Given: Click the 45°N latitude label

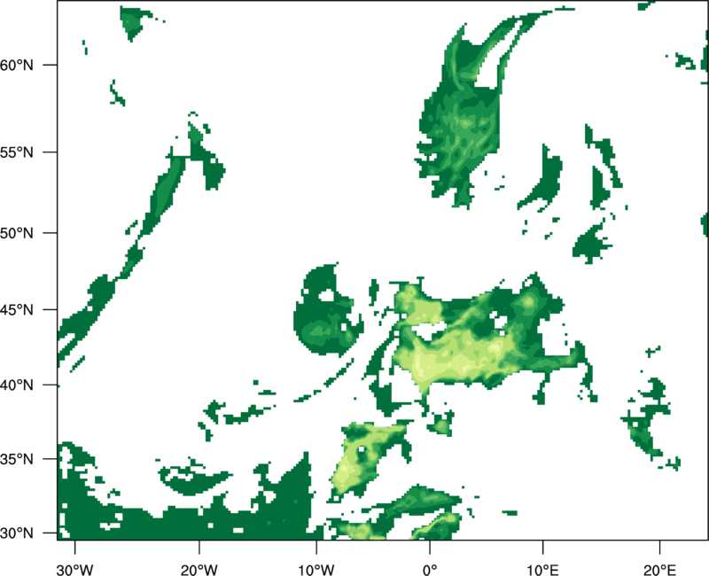Looking at the screenshot, I should click(x=17, y=309).
